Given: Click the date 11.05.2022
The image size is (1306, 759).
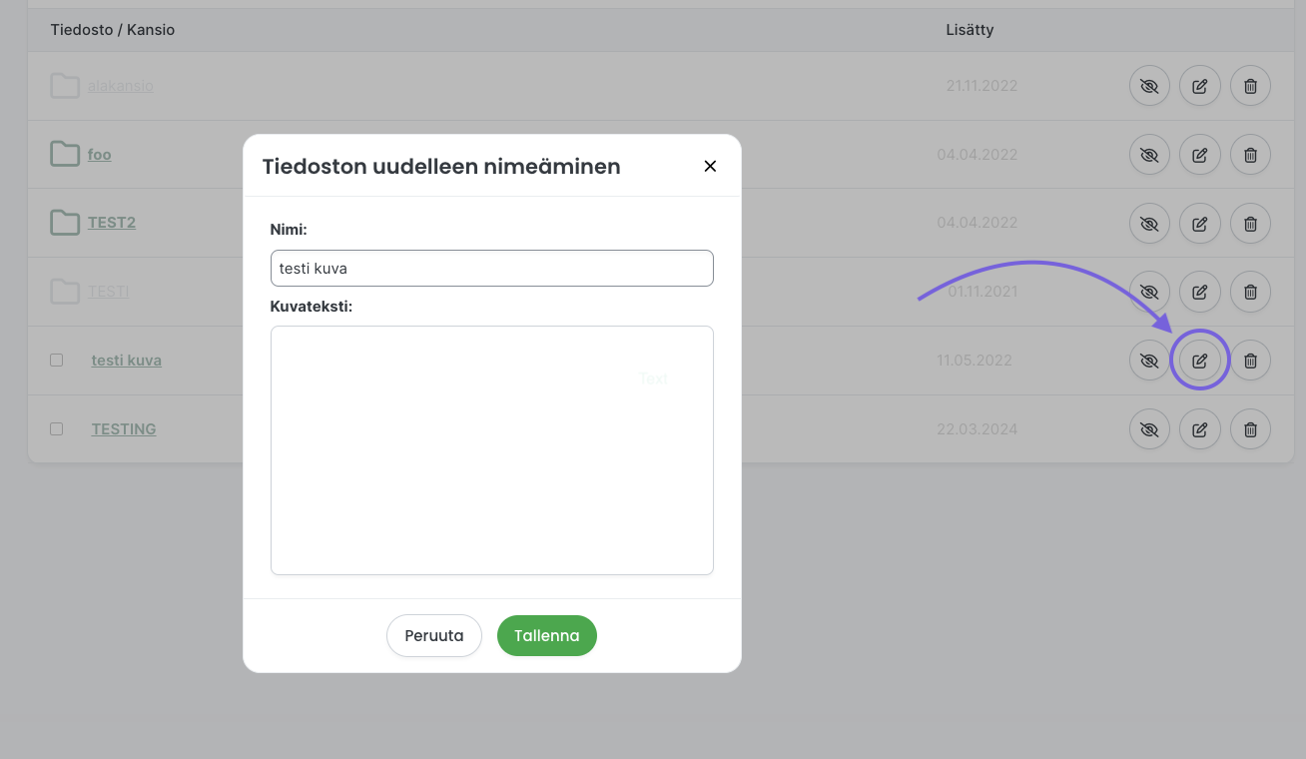Looking at the screenshot, I should coord(975,361).
